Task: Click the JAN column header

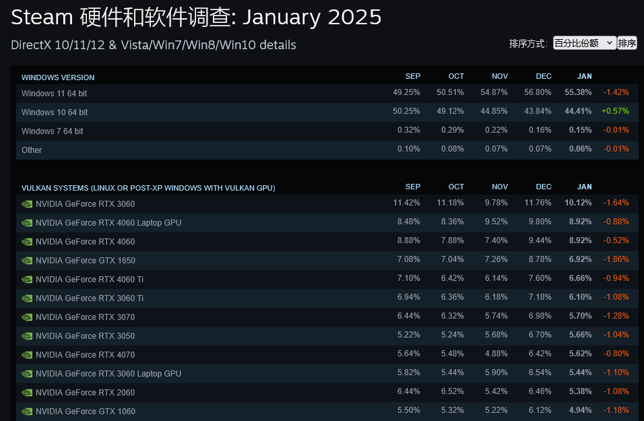Action: click(x=584, y=76)
